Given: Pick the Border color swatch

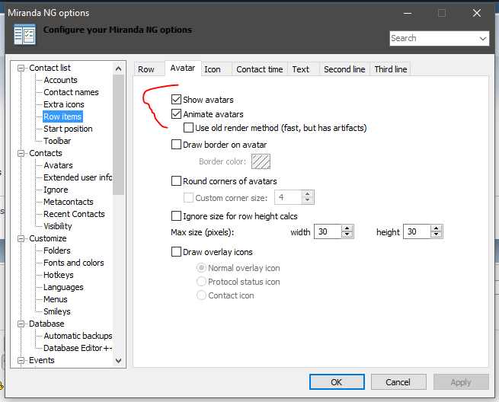Looking at the screenshot, I should pos(261,161).
